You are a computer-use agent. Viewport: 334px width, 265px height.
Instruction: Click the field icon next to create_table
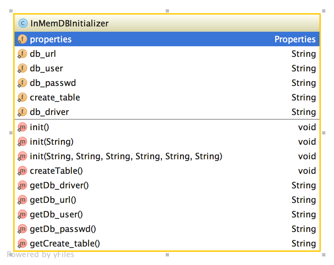pyautogui.click(x=22, y=97)
